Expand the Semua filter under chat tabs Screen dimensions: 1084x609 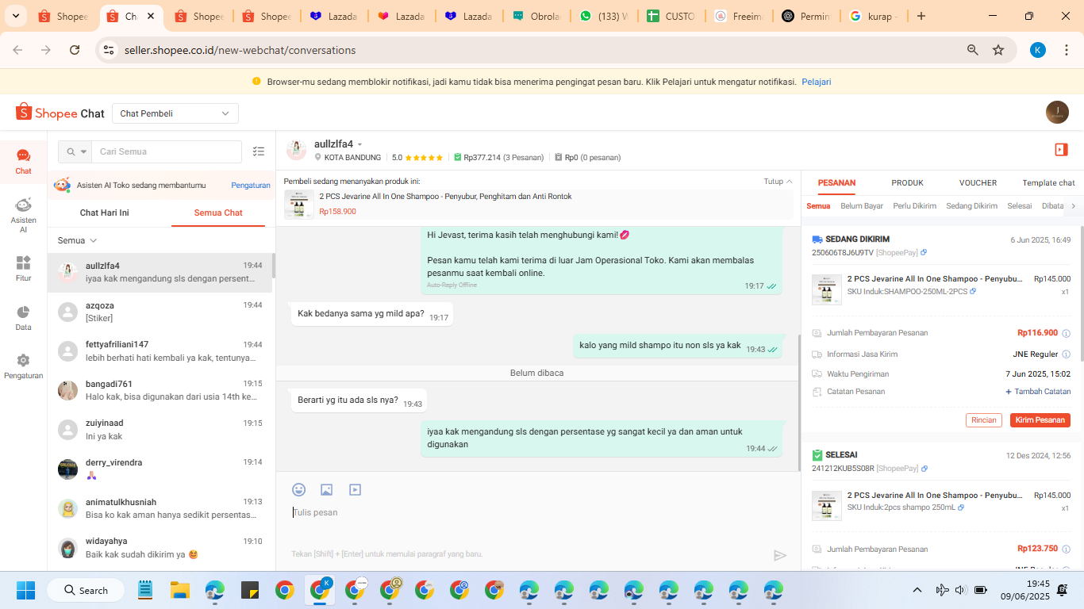pos(77,240)
